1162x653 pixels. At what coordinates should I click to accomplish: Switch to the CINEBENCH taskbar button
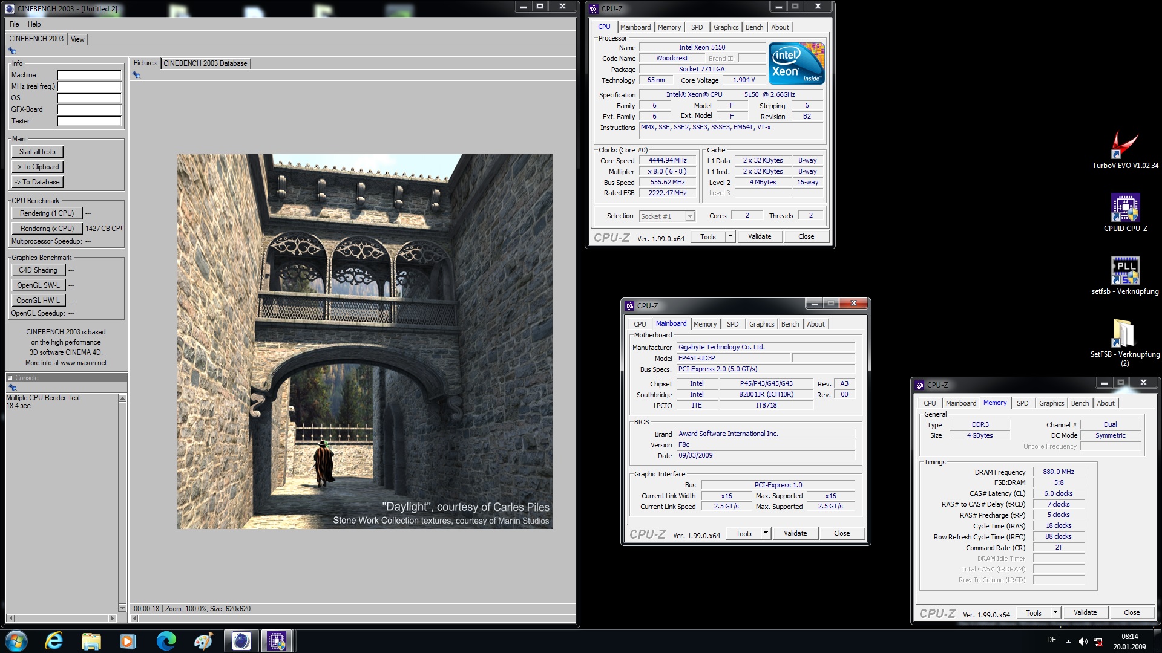pos(241,641)
